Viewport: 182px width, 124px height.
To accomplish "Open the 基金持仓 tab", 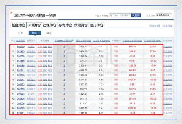I will tap(18, 25).
